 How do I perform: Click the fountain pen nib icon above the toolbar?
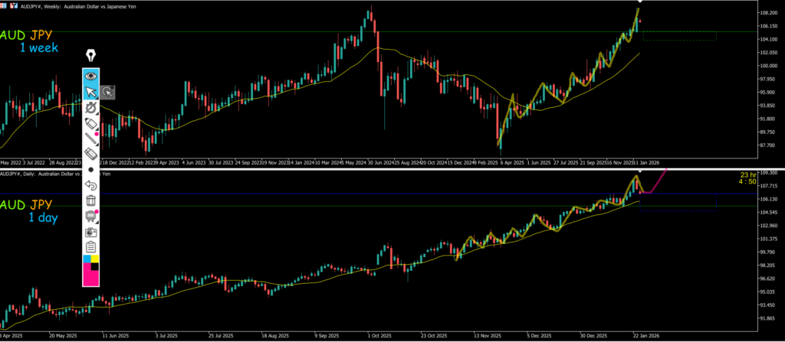91,56
